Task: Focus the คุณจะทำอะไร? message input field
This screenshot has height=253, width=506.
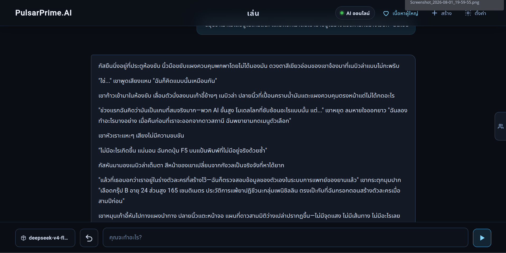Action: pyautogui.click(x=285, y=237)
